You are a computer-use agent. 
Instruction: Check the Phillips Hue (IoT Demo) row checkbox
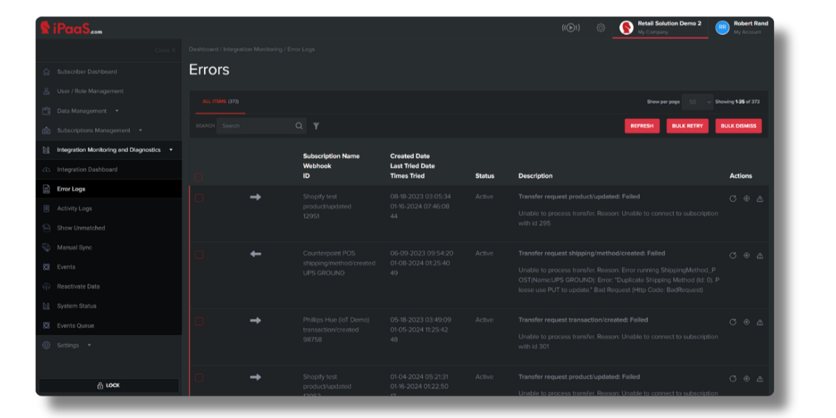point(199,321)
